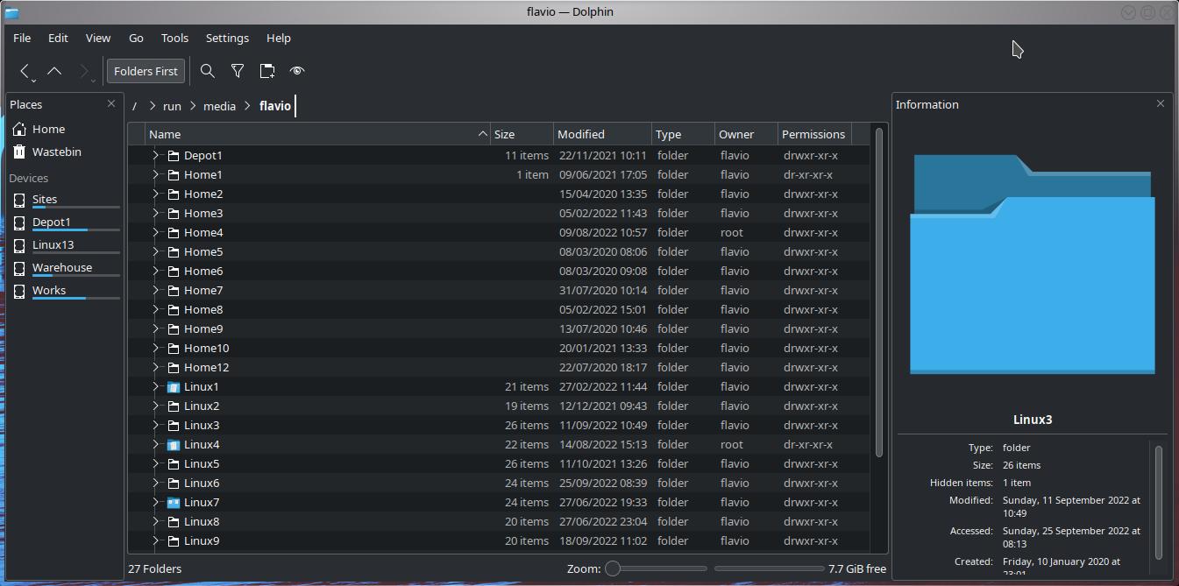This screenshot has width=1179, height=586.
Task: Expand the Home4 folder tree
Action: tap(155, 232)
